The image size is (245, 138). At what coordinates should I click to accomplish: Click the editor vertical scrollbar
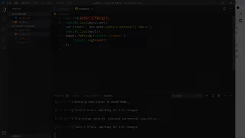point(234,43)
